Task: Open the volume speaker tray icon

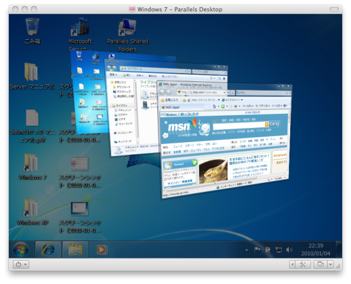Action: pyautogui.click(x=289, y=250)
